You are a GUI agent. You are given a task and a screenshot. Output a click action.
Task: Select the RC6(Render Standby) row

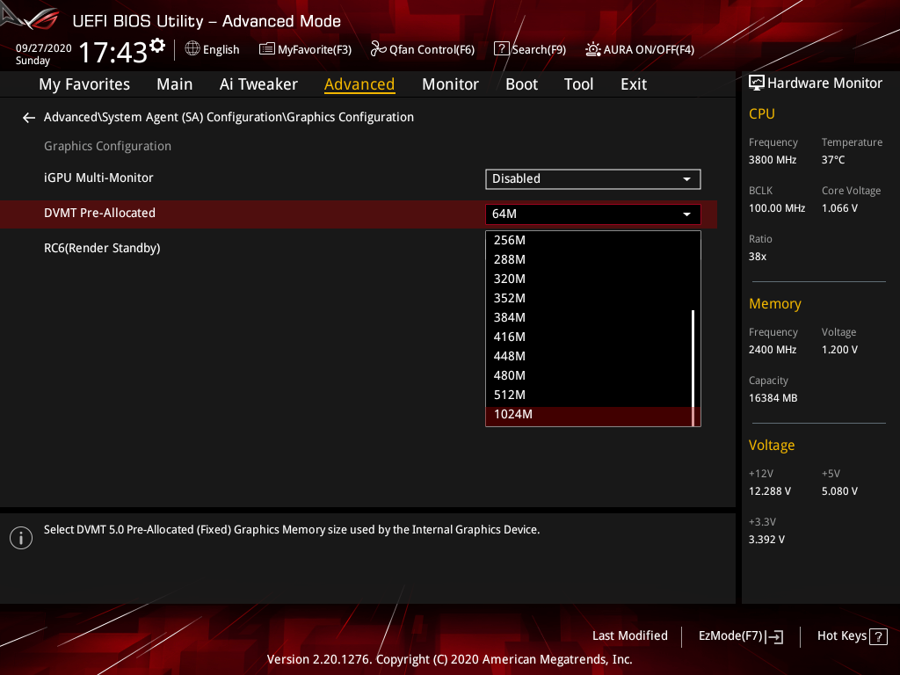[x=102, y=249]
